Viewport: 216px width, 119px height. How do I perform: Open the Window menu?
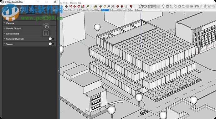[x=66, y=3]
